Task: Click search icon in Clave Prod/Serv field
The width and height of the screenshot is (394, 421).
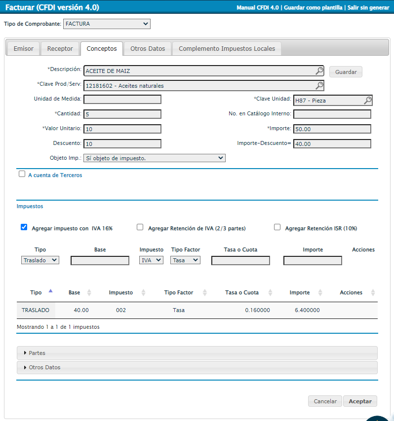Action: (x=319, y=86)
